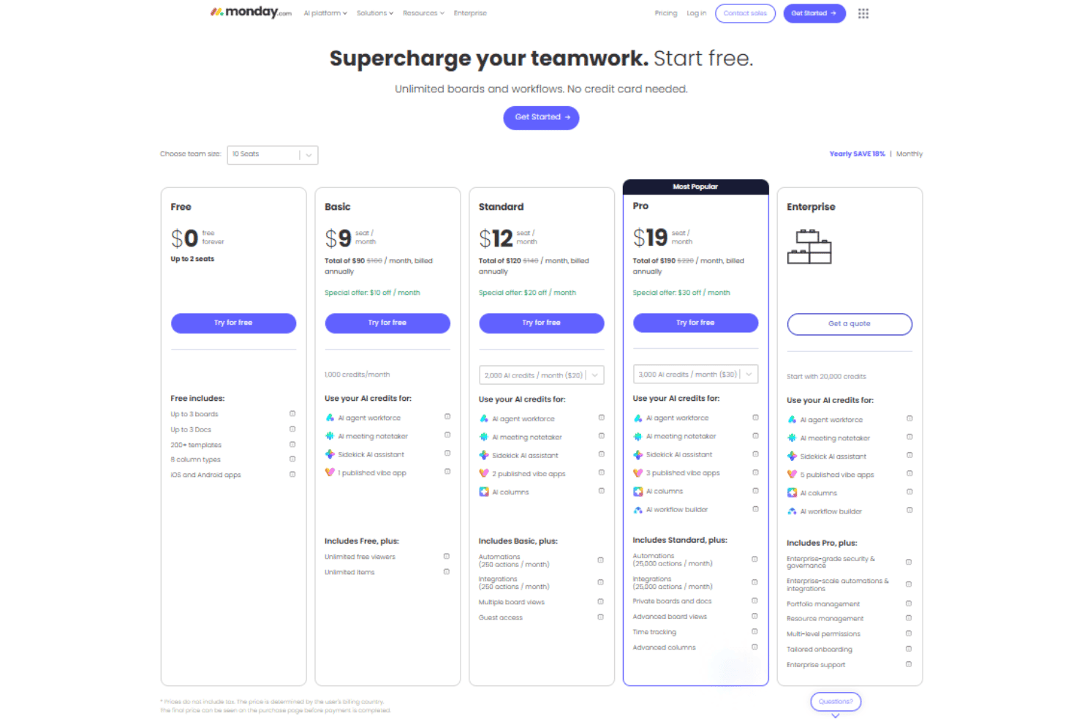Click AI meeting notetaker icon in Basic plan
This screenshot has height=722, width=1082.
coord(330,436)
